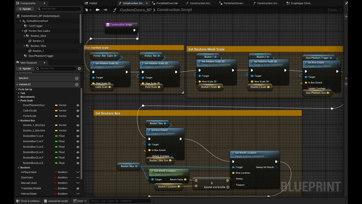Toggle Sweep checkbox on Set World Location

tap(245, 179)
